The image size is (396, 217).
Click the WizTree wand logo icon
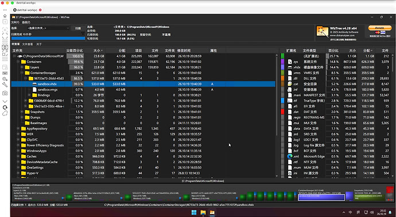(323, 32)
